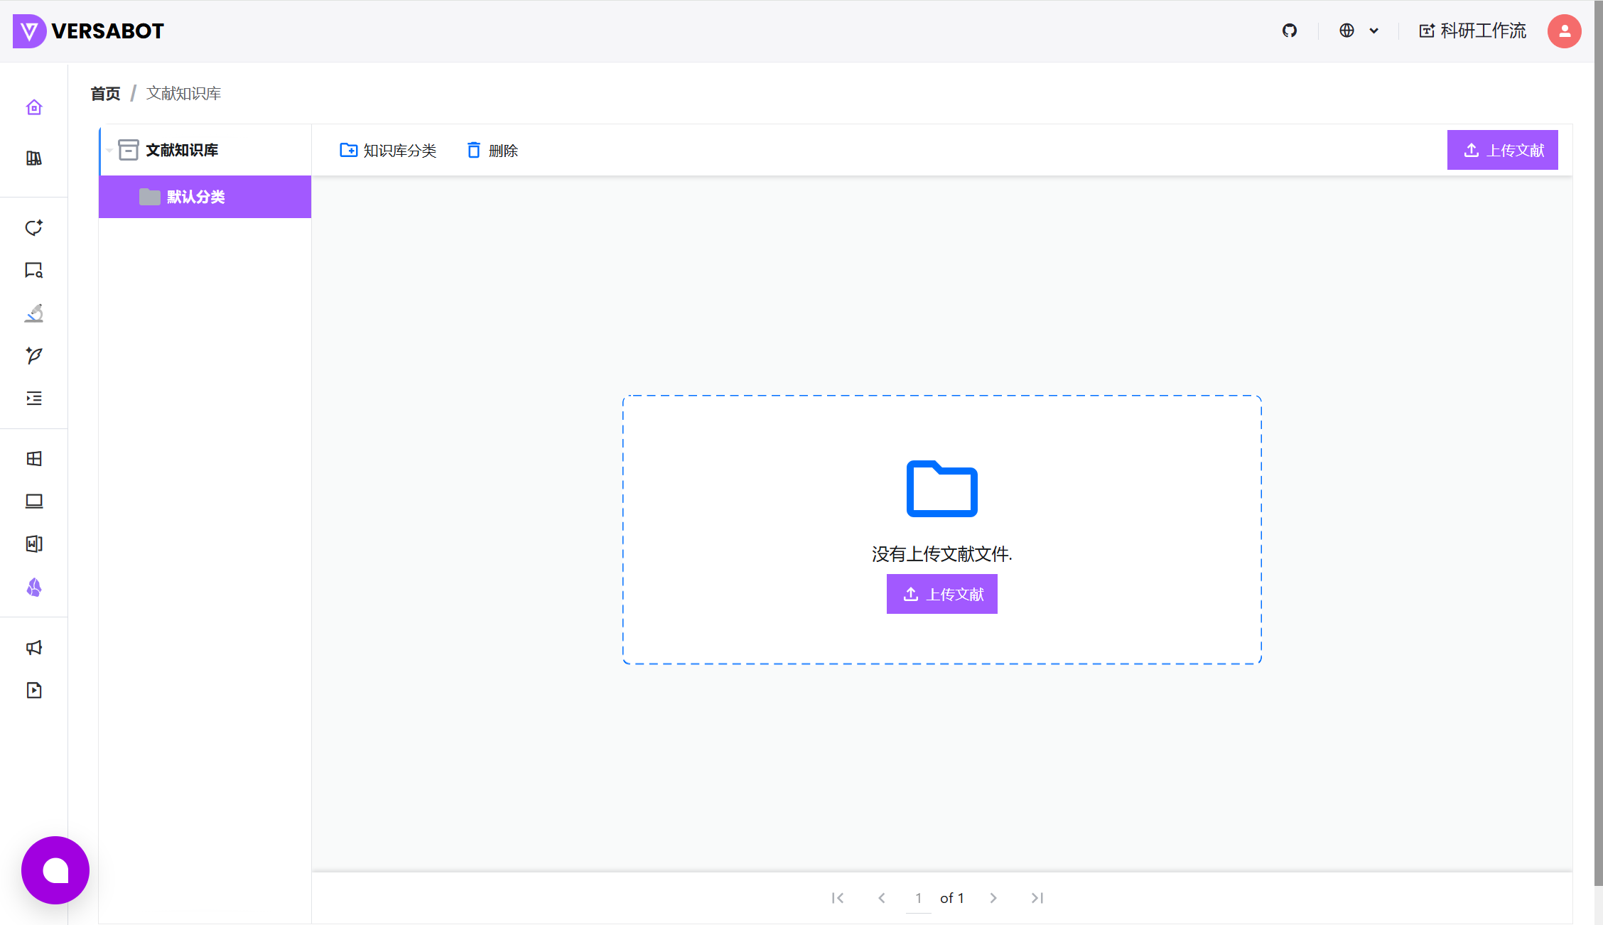Click the microscope icon in the sidebar
Image resolution: width=1603 pixels, height=925 pixels.
[34, 313]
